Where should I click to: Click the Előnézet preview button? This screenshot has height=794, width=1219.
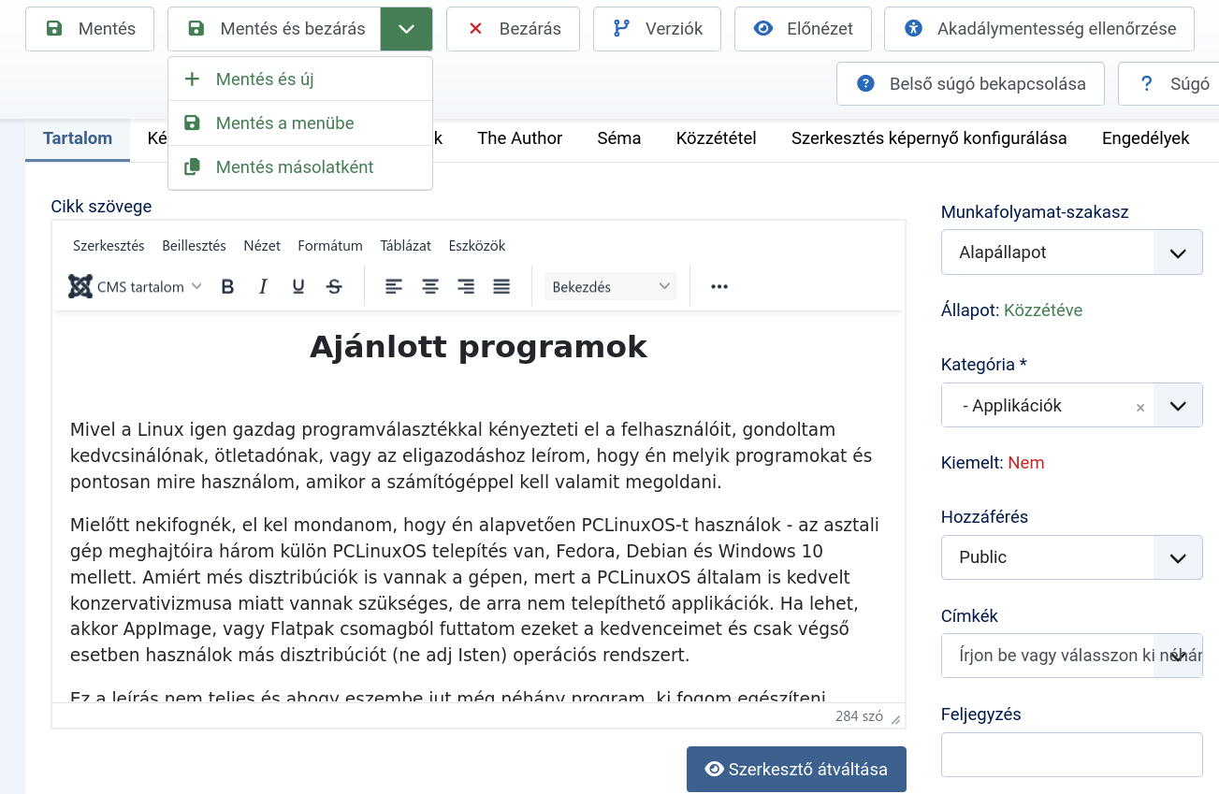(x=803, y=29)
